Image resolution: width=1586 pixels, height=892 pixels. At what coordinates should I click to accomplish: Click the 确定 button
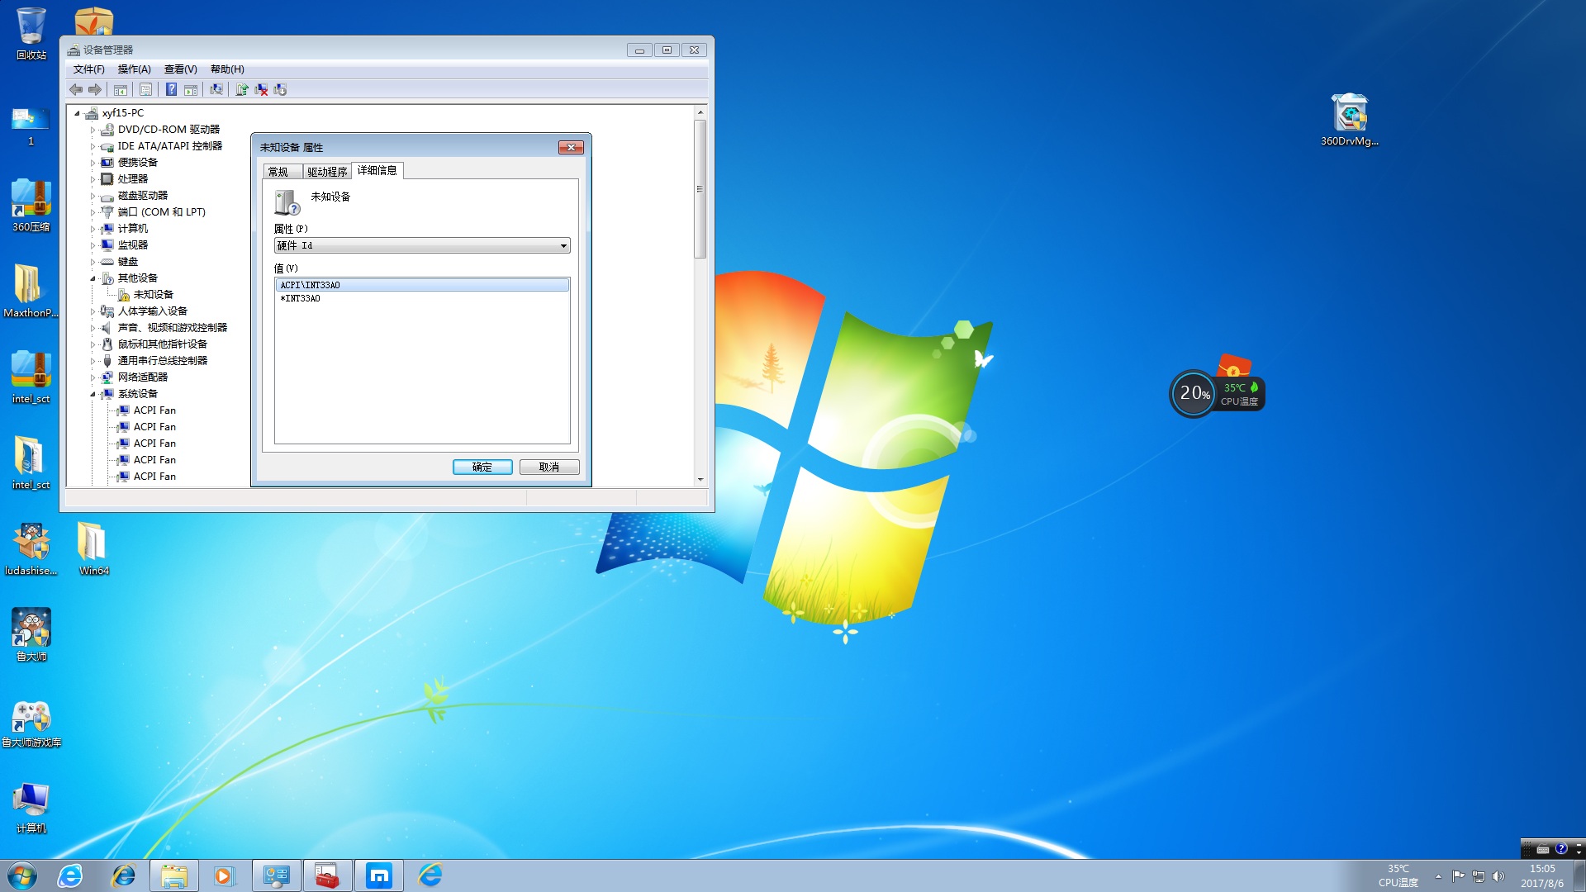pyautogui.click(x=482, y=467)
